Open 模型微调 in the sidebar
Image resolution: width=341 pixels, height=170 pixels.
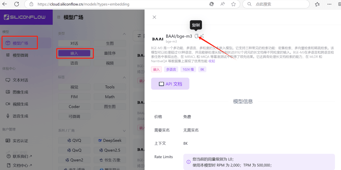point(20,55)
